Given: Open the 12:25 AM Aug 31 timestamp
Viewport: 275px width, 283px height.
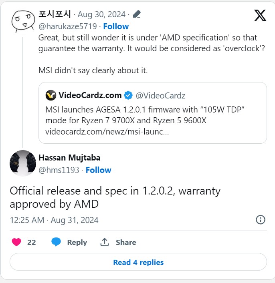Looking at the screenshot, I should coord(54,220).
